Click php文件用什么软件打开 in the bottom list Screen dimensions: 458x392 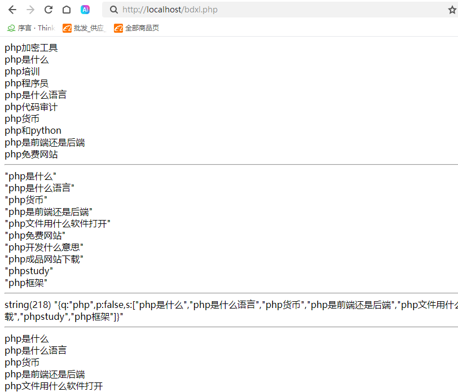[54, 386]
